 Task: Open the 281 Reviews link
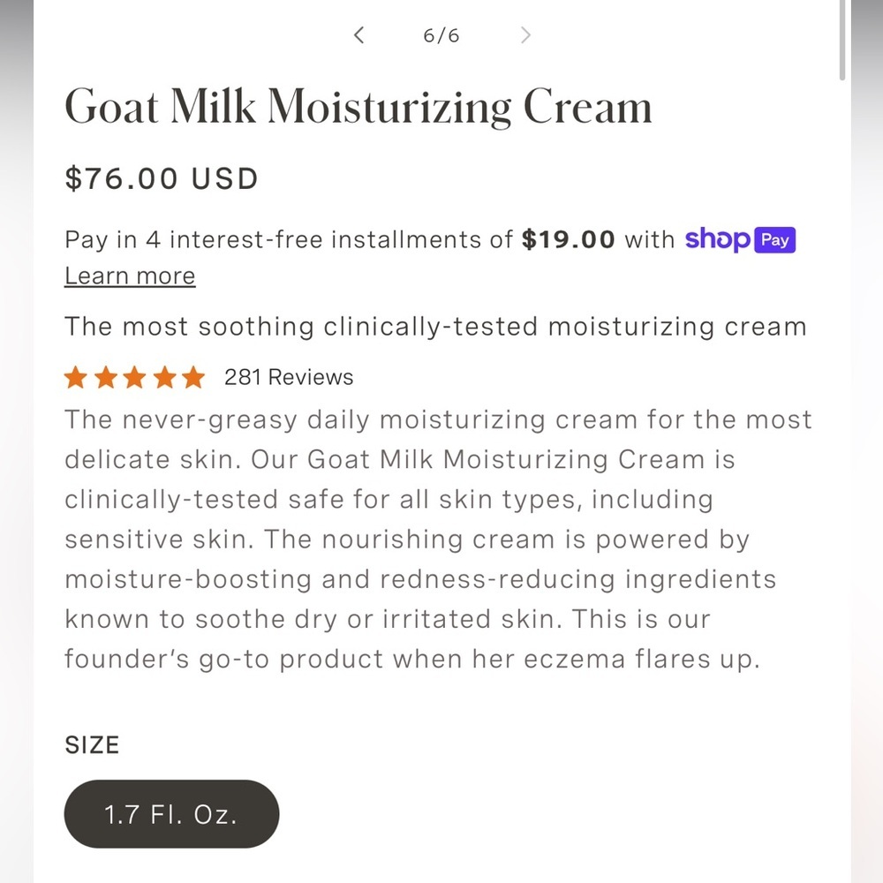[x=287, y=377]
